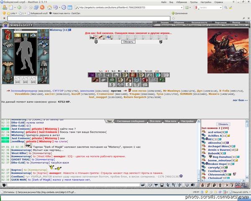Click the send message arrow icon
The height and width of the screenshot is (201, 251).
(x=143, y=185)
